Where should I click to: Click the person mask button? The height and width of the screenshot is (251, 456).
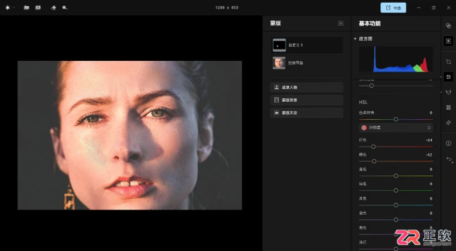pos(306,87)
